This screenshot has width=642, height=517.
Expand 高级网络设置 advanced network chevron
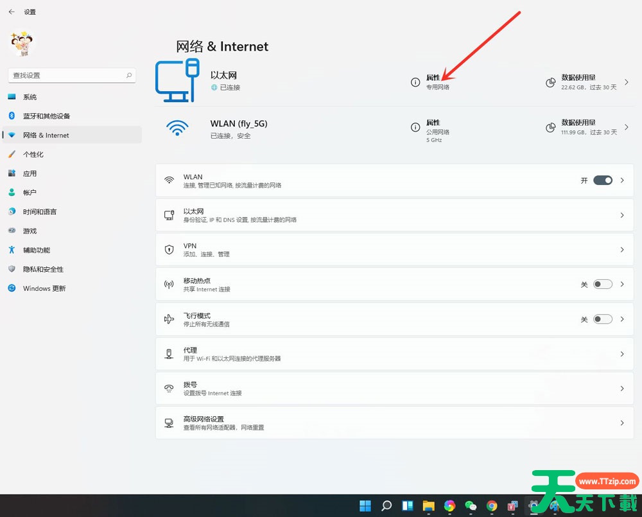click(621, 423)
